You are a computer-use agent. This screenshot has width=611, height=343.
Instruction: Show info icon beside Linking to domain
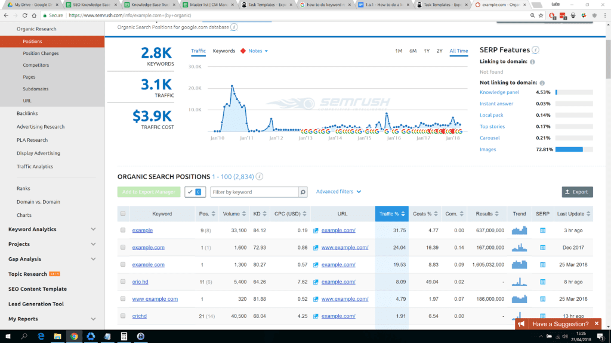(532, 62)
